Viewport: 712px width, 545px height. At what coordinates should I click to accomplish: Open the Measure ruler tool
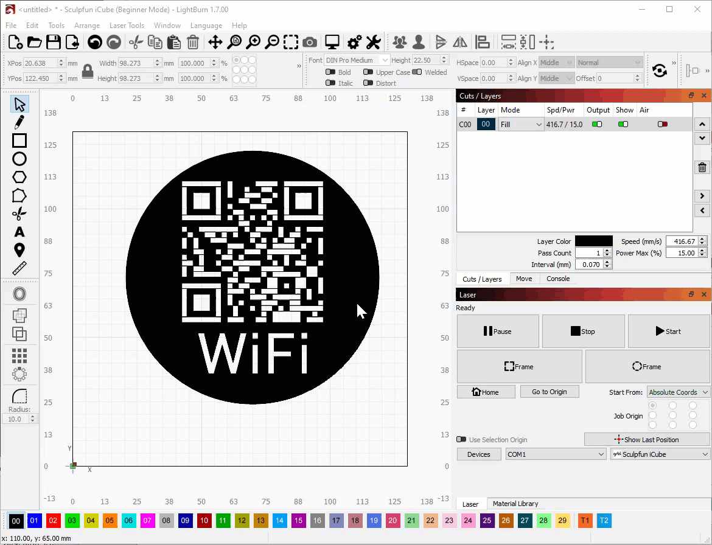[19, 268]
